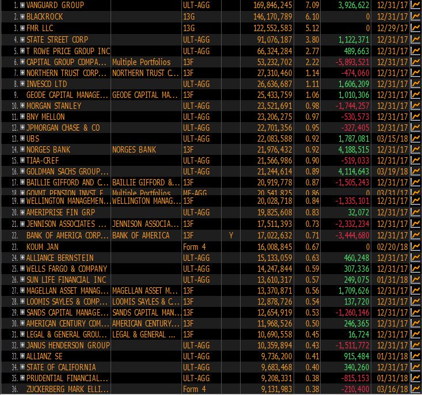Expand the Sun Life Financial row
Image resolution: width=422 pixels, height=395 pixels.
coord(22,279)
